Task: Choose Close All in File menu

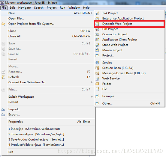Action: (47, 36)
